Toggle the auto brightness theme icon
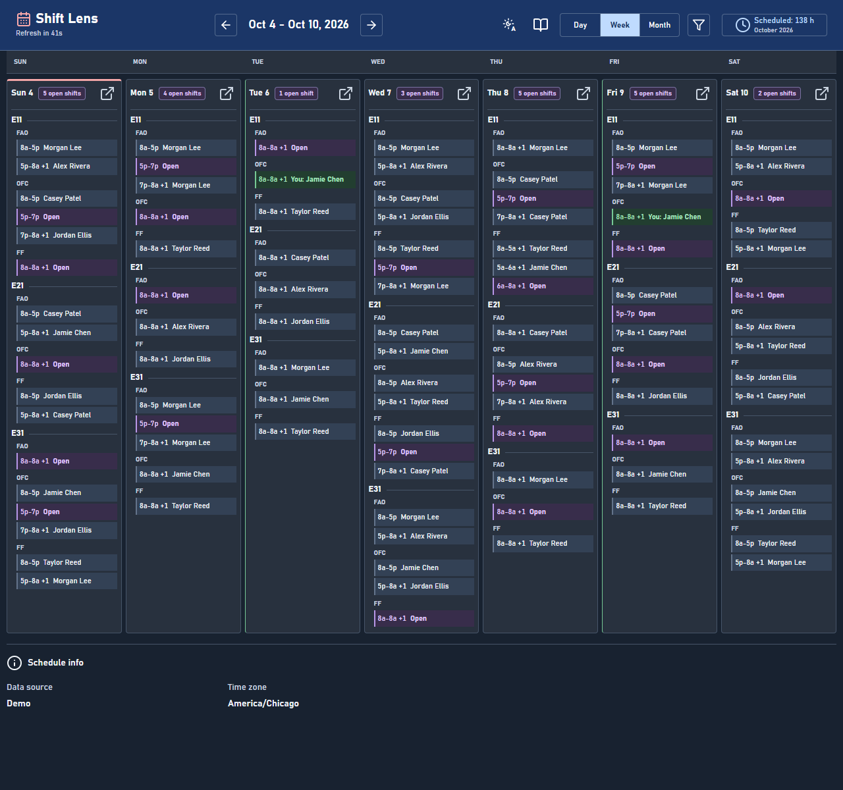 tap(509, 25)
